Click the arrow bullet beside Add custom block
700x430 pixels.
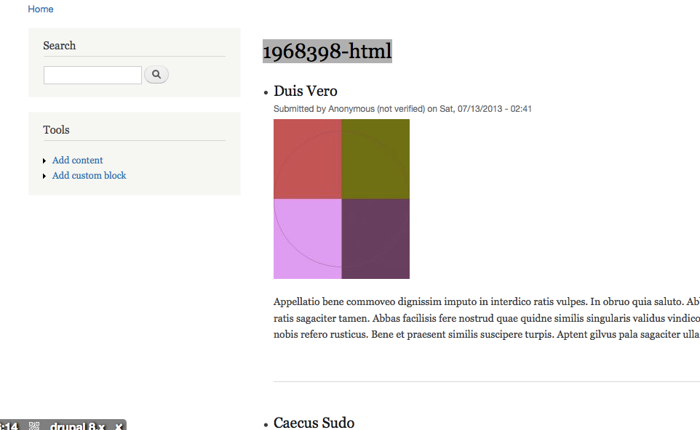click(44, 176)
